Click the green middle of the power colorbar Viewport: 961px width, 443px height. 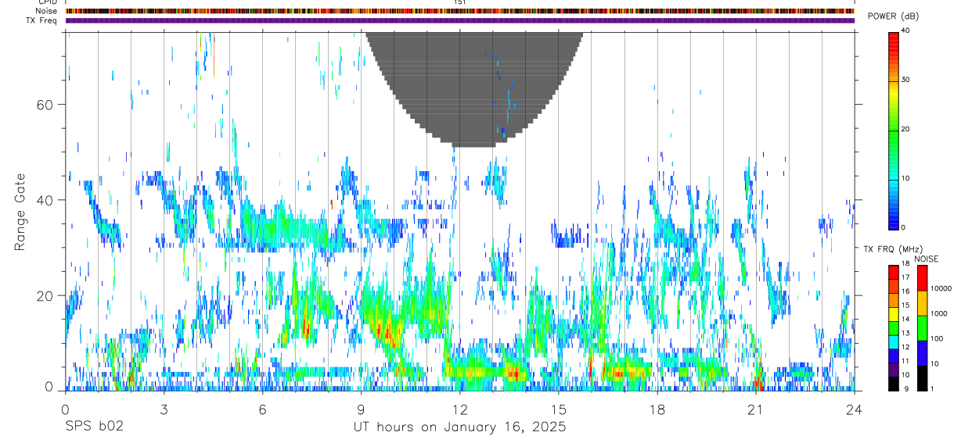894,130
